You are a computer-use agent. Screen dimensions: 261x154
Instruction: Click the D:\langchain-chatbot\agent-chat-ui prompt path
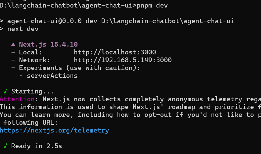pos(67,5)
